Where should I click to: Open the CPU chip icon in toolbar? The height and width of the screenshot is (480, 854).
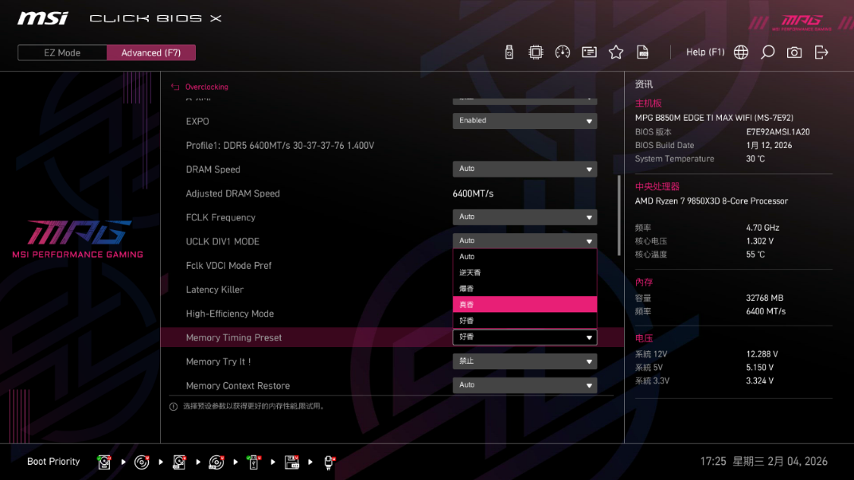tap(535, 52)
